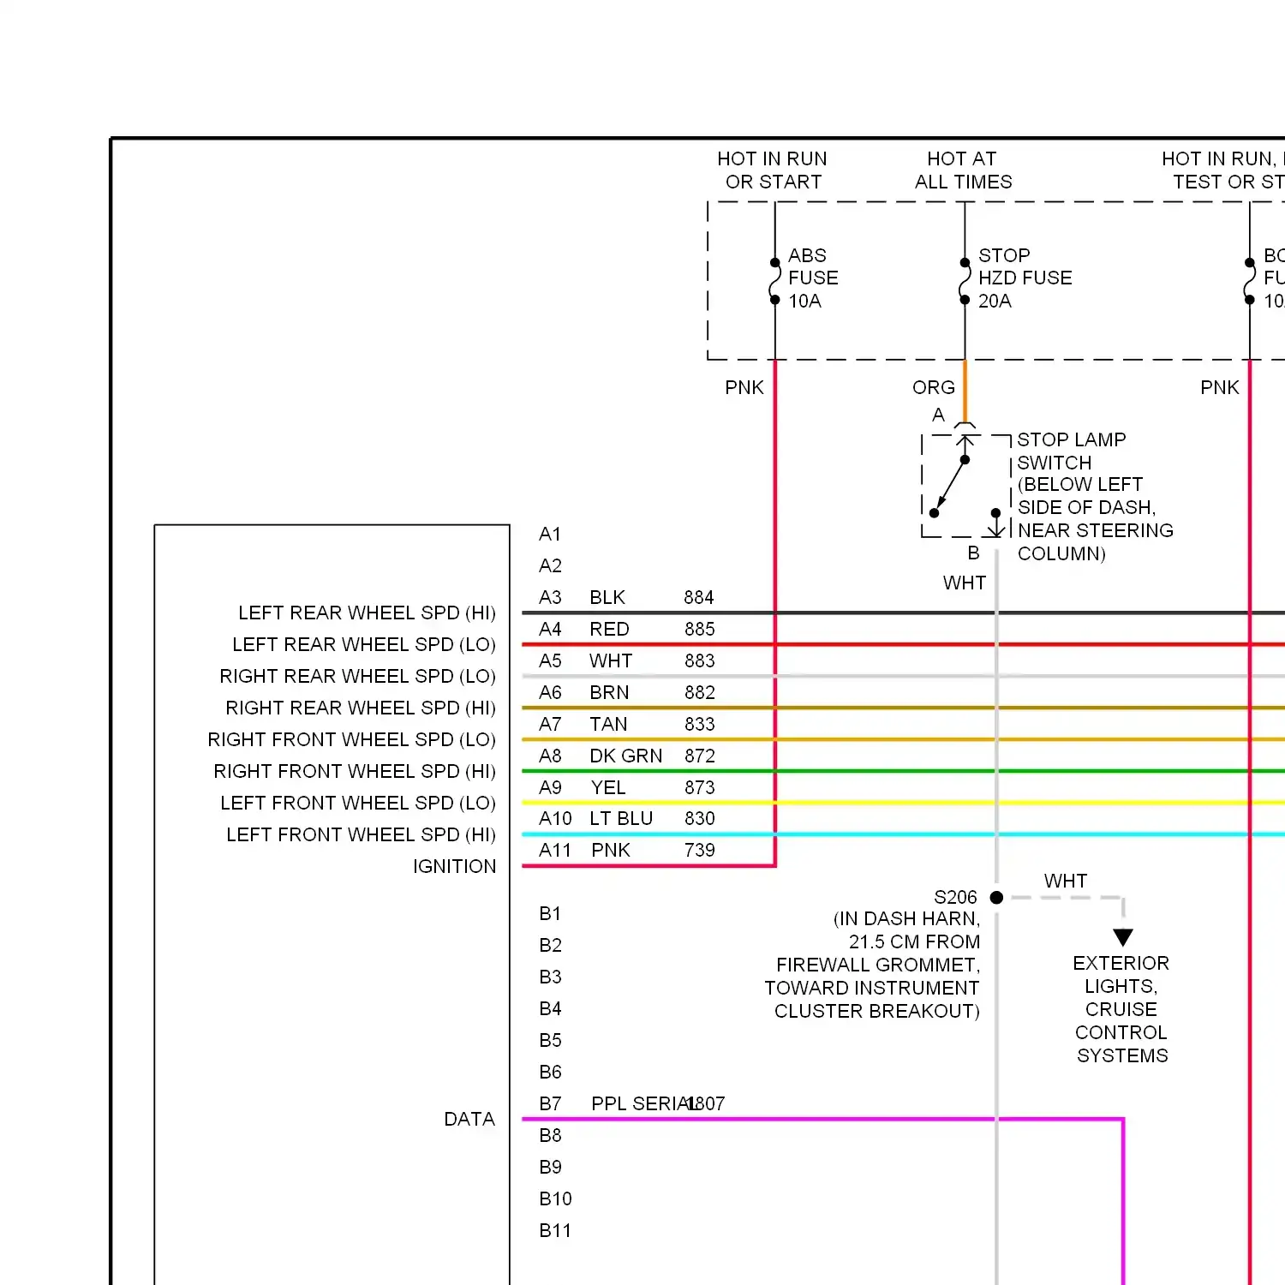Click 'RIGHT FRONT WHEEL SPD (LO)' label
Viewport: 1285px width, 1285px height.
[x=351, y=740]
